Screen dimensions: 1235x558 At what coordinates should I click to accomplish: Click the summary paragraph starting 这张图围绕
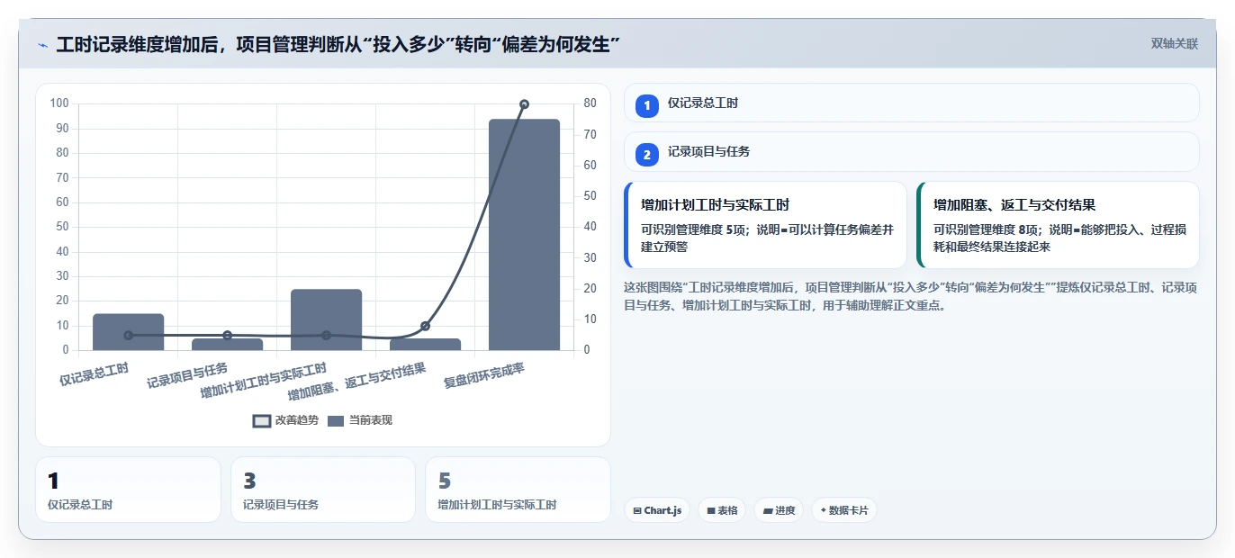click(910, 296)
